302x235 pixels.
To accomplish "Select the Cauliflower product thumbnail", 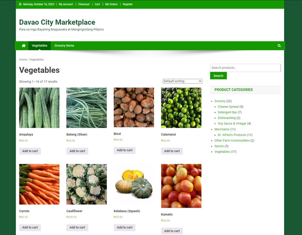I will (x=87, y=184).
